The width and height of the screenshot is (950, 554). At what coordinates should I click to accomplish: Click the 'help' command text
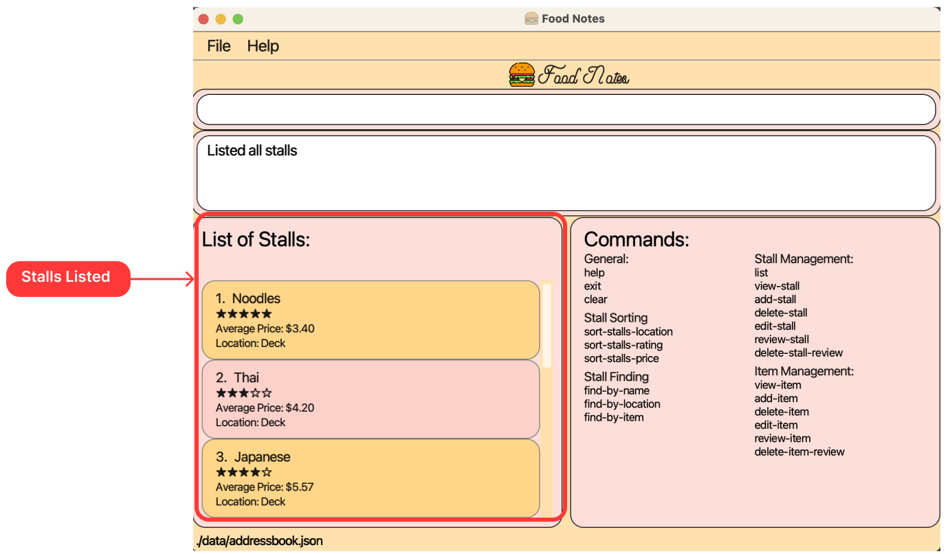[x=595, y=273]
